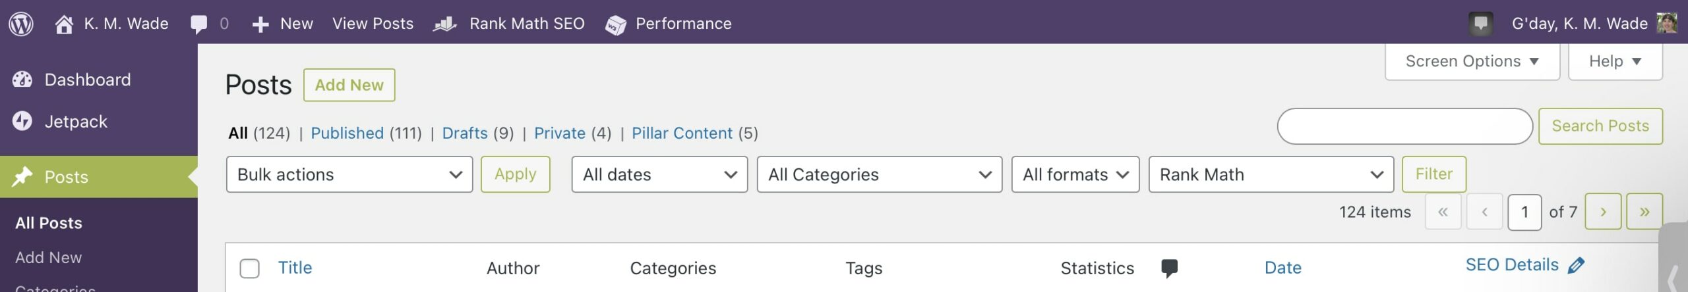Click the WordPress logo icon

point(21,24)
